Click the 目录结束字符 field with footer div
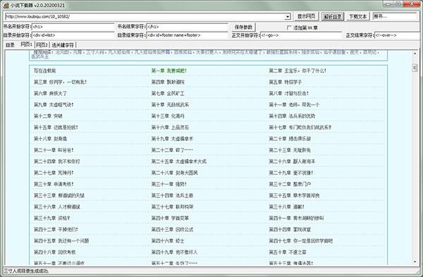The image size is (423, 277). click(187, 35)
